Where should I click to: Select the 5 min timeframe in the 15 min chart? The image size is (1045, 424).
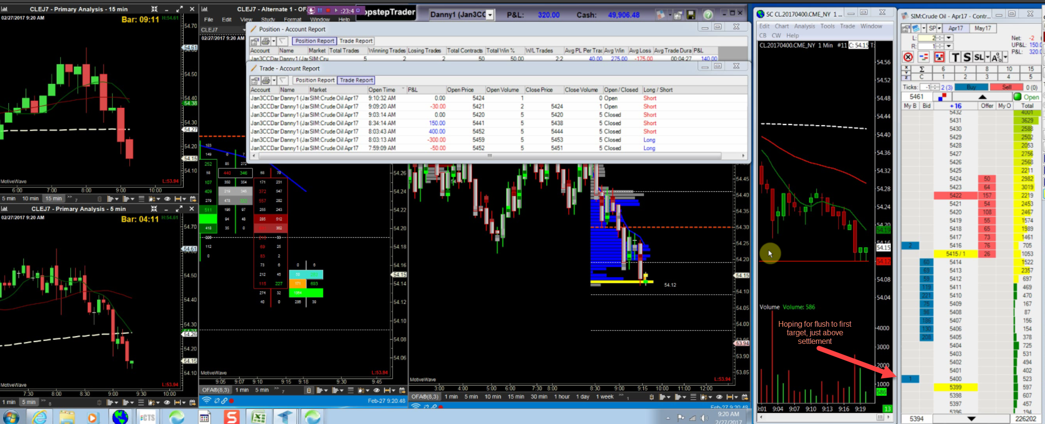point(9,198)
